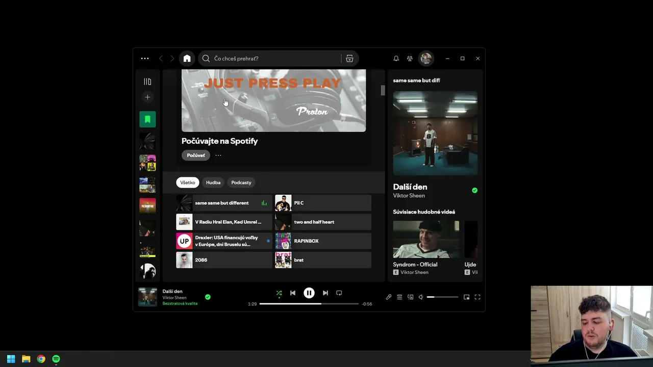This screenshot has height=367, width=653.
Task: Open Google Chrome from taskbar
Action: click(x=41, y=359)
